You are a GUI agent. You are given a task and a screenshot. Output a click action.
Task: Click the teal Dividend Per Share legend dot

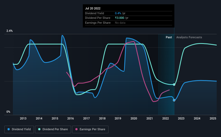click(39, 129)
